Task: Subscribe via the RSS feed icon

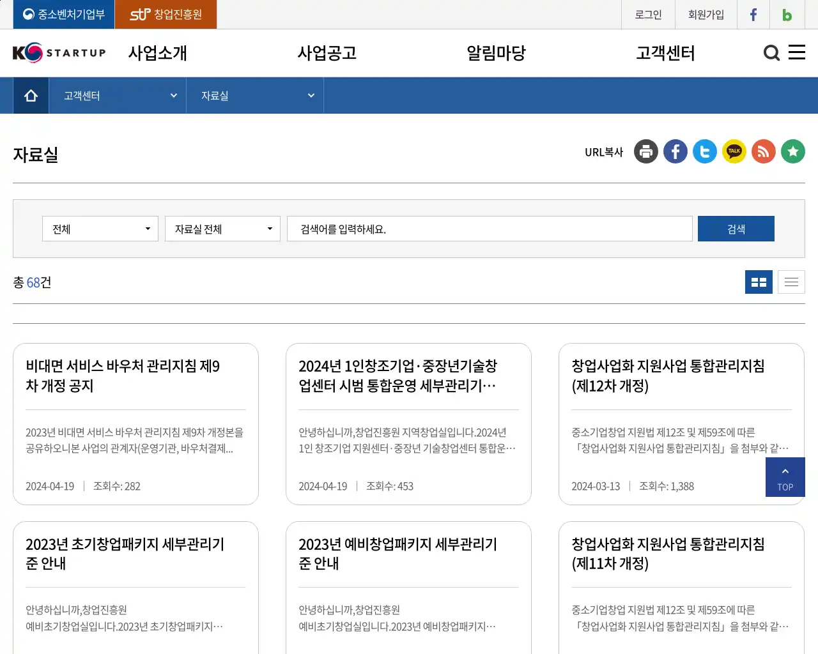Action: tap(764, 151)
